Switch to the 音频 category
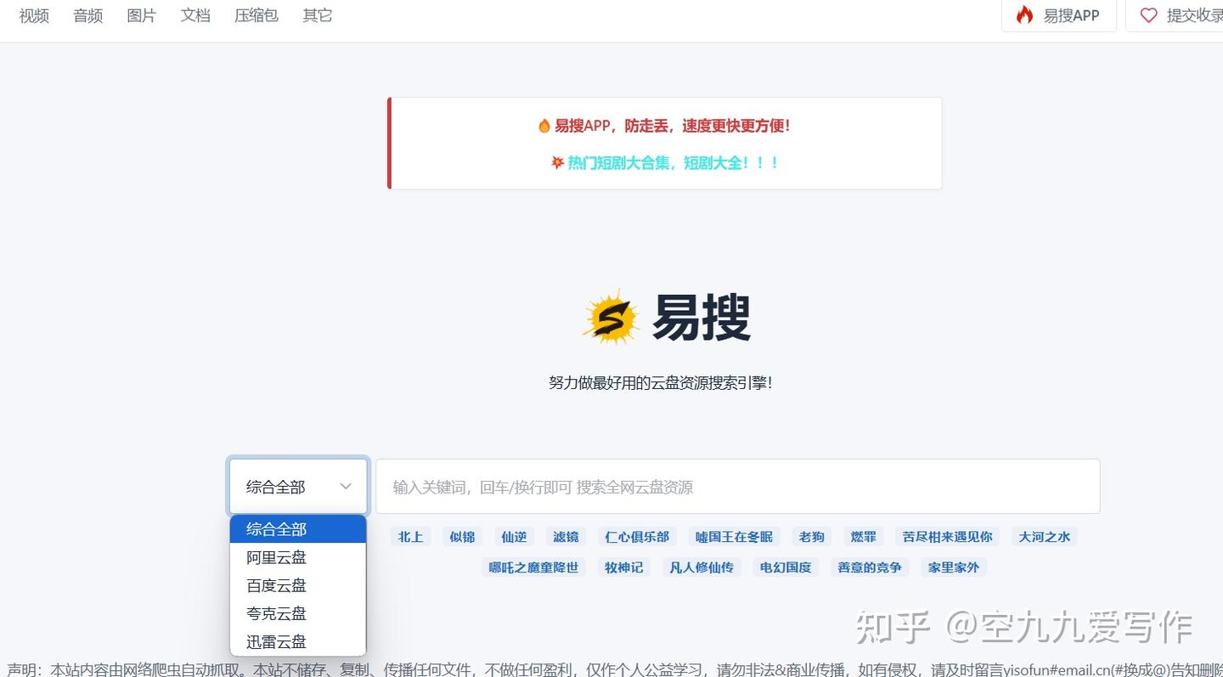Viewport: 1223px width, 677px height. [x=87, y=14]
